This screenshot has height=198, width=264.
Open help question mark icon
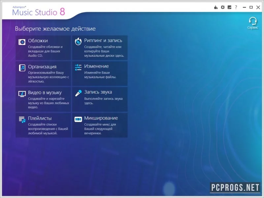click(236, 7)
